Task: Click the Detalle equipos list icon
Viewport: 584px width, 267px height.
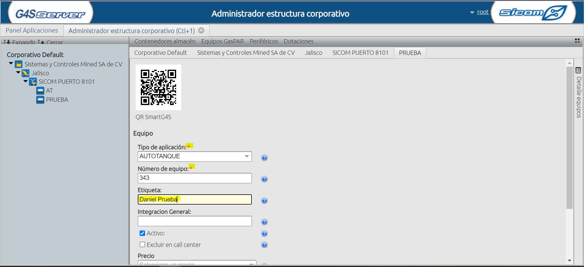Action: (x=578, y=70)
